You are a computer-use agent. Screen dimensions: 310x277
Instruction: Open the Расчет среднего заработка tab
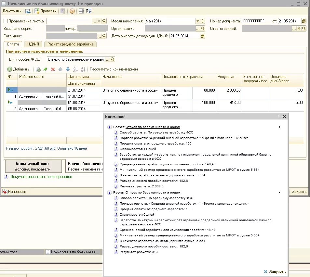[x=70, y=44]
